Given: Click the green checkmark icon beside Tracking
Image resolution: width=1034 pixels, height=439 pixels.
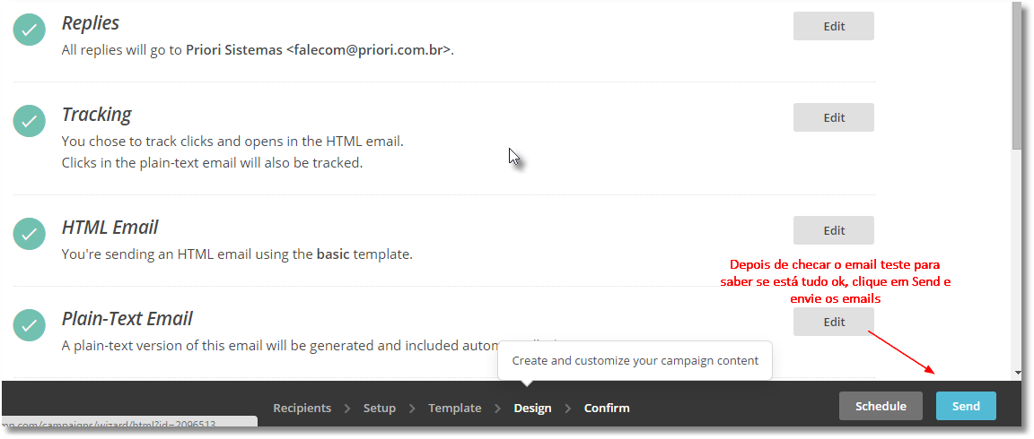Looking at the screenshot, I should click(x=29, y=121).
